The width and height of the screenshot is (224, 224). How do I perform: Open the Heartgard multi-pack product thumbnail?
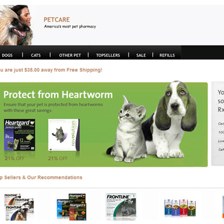(x=71, y=207)
